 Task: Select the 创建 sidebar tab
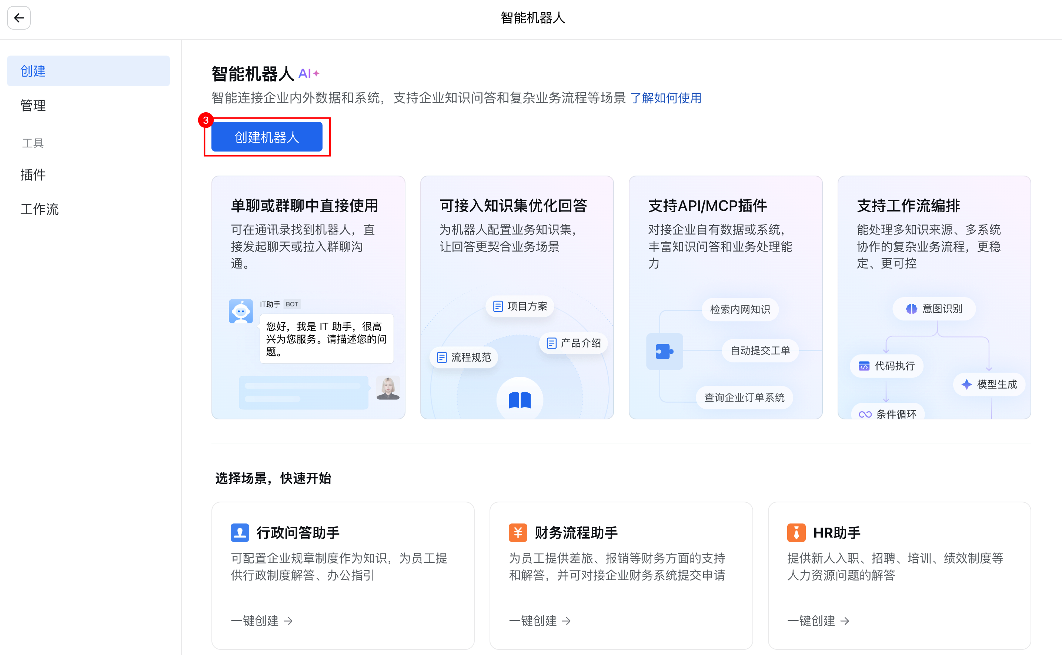(88, 71)
